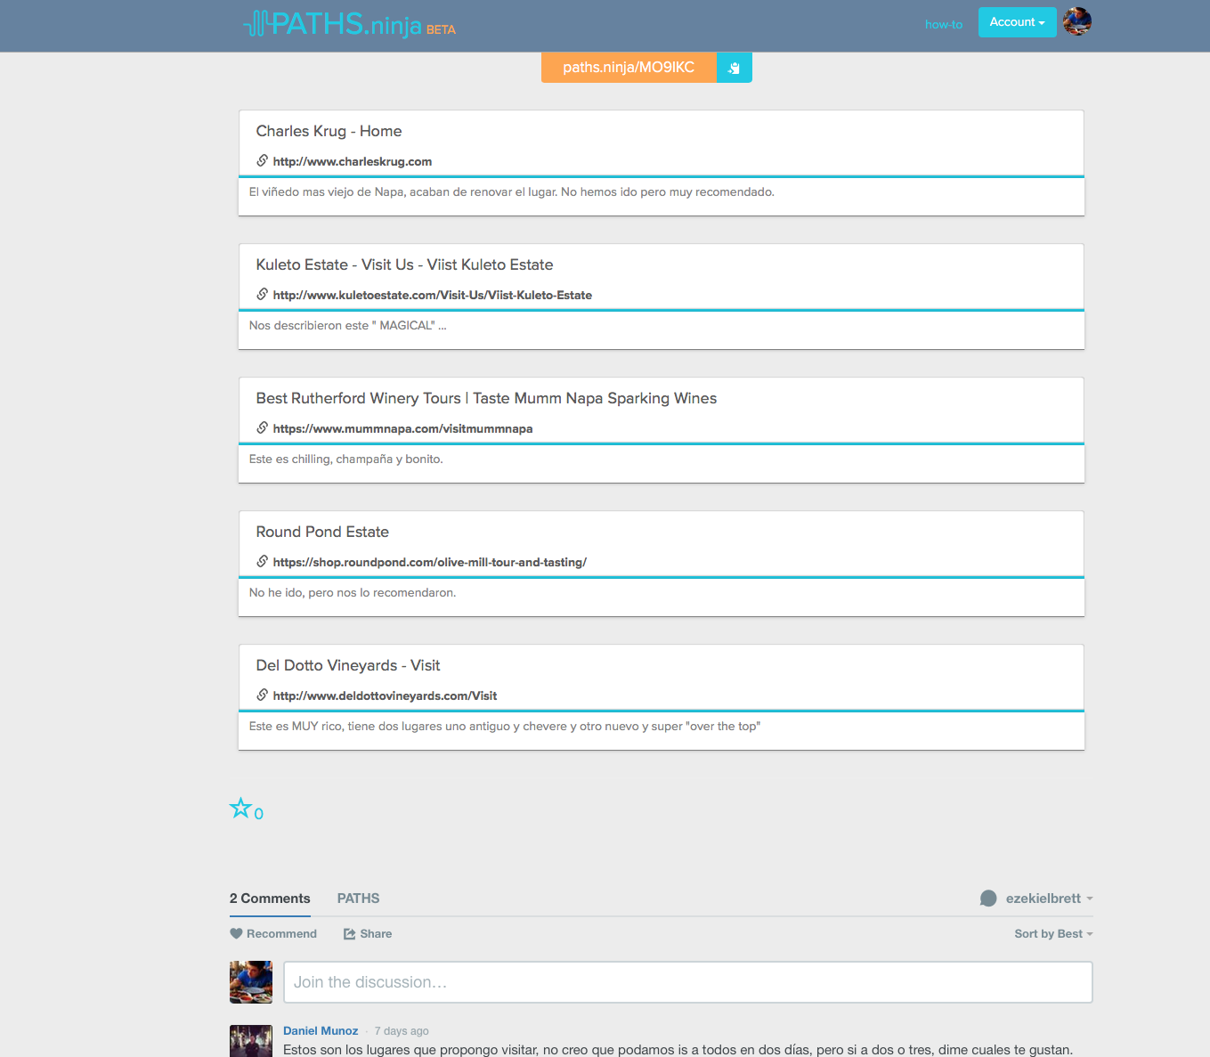Open Kuleto Estate - Visit Us title
This screenshot has height=1057, width=1210.
[404, 264]
